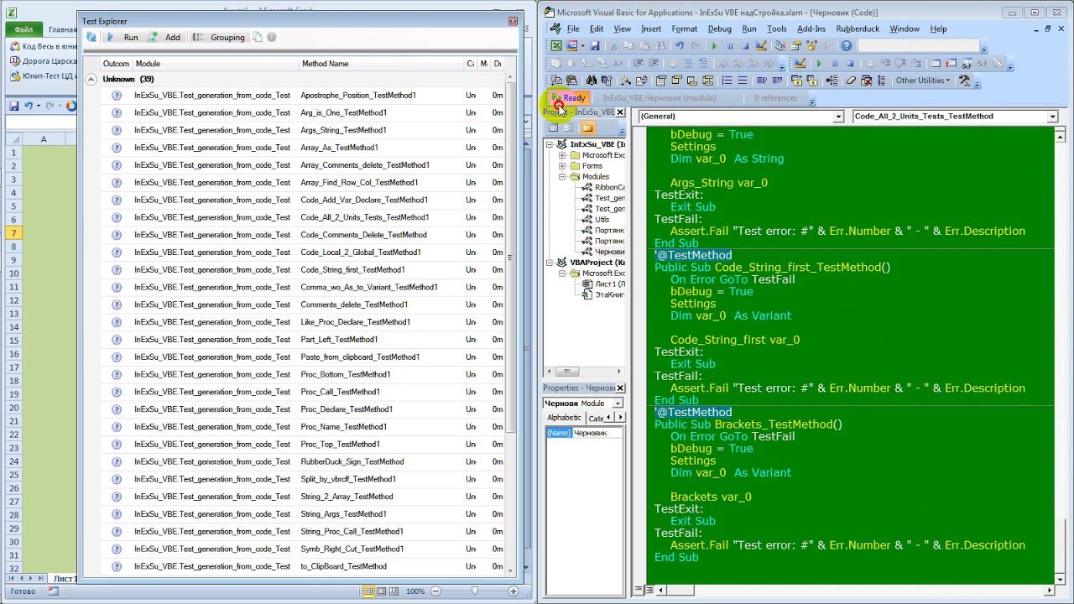Click the Save icon in VBA toolbar
This screenshot has height=604, width=1074.
click(595, 46)
